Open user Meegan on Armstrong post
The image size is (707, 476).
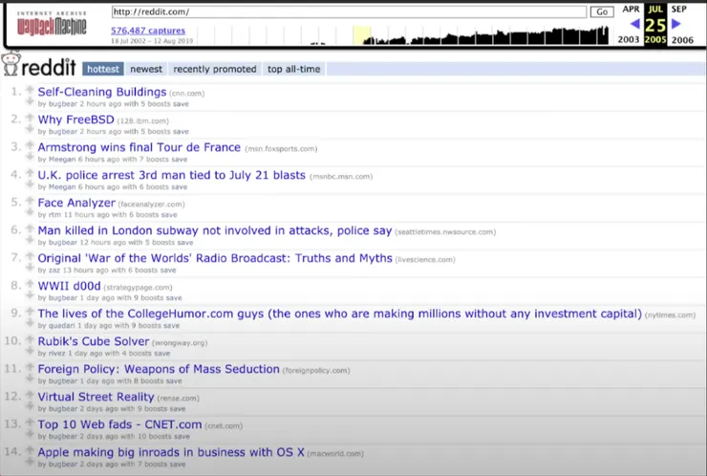click(62, 160)
